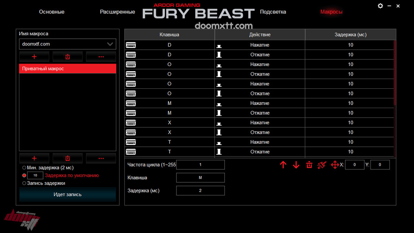Open top three-dots more options button
Image resolution: width=414 pixels, height=233 pixels.
click(x=101, y=57)
